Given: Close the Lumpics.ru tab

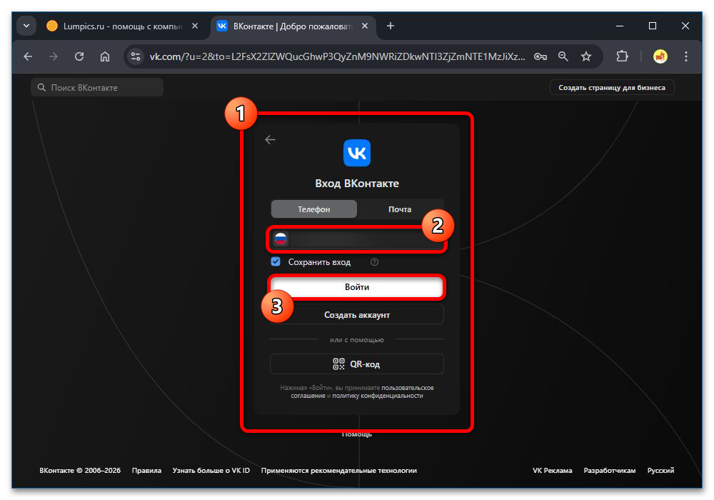Looking at the screenshot, I should [195, 26].
